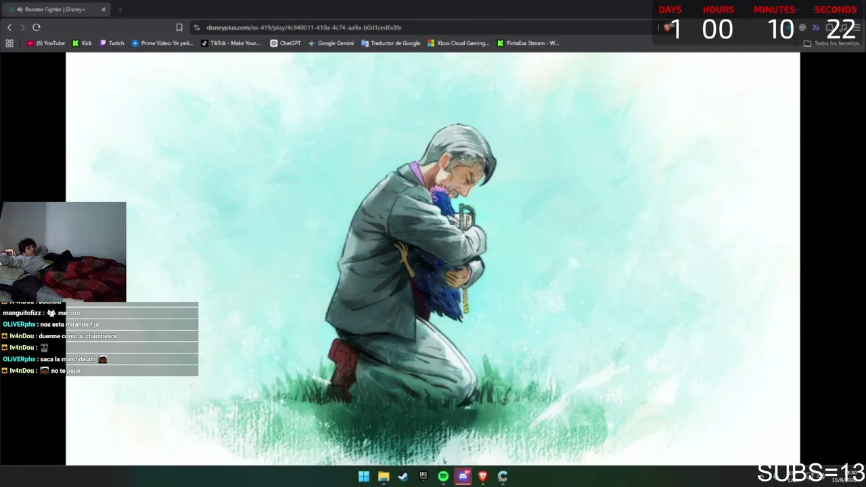Open the Kick bookmark
Screen dimensions: 866x487
[83, 43]
